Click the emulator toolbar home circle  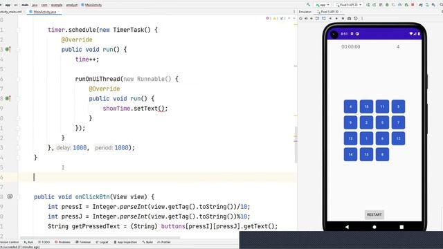(x=336, y=19)
